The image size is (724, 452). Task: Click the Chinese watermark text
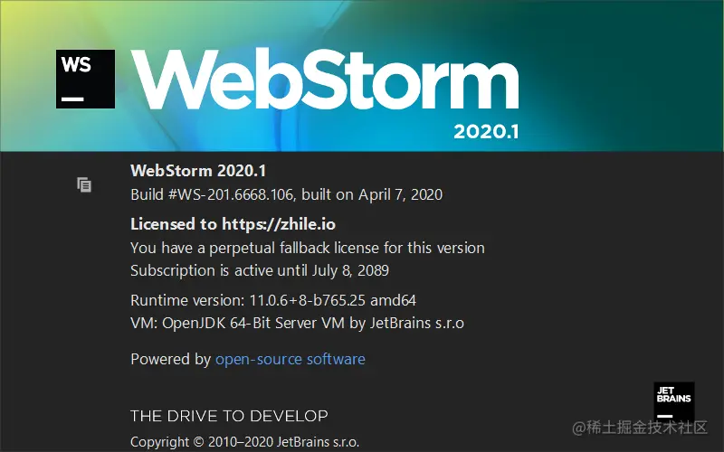coord(640,428)
